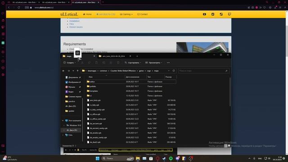Screen dimensions: 288x162
Task: Open the three-dots more options menu
Action: point(168,63)
